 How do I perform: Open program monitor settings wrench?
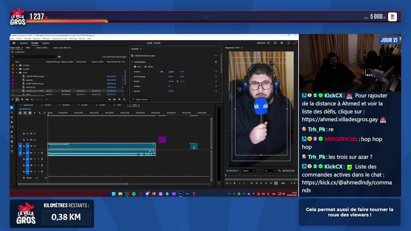(279, 171)
